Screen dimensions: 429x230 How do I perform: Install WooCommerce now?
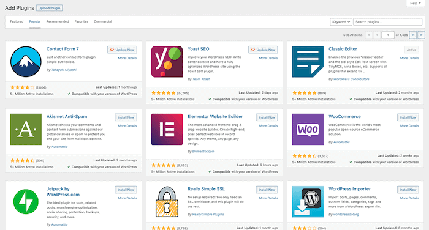(x=408, y=117)
